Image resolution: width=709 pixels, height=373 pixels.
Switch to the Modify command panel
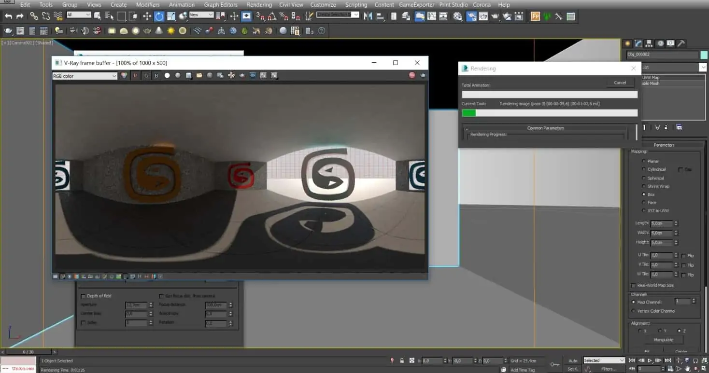point(638,43)
